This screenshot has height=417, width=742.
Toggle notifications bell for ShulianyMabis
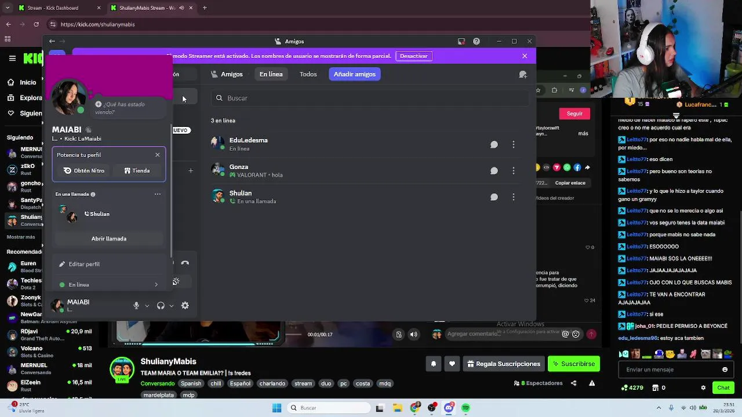click(x=434, y=364)
